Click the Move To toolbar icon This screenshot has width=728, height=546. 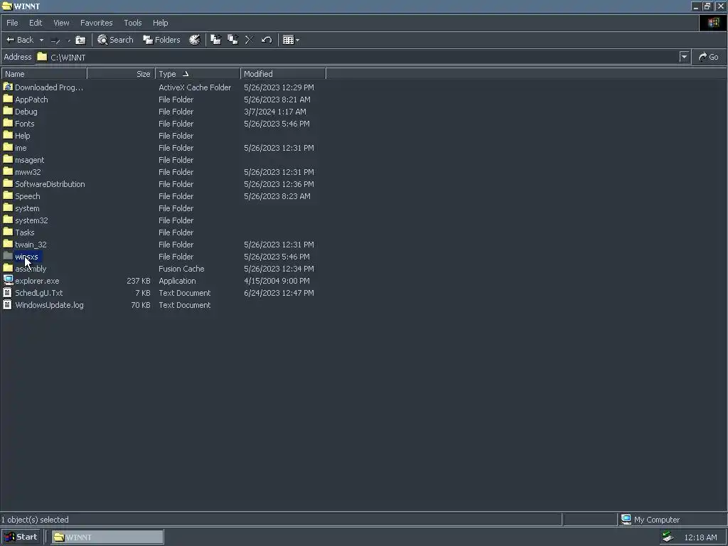216,40
